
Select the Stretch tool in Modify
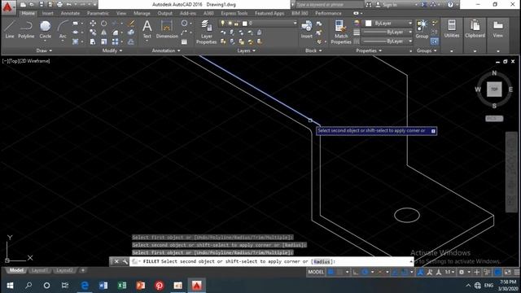point(93,42)
